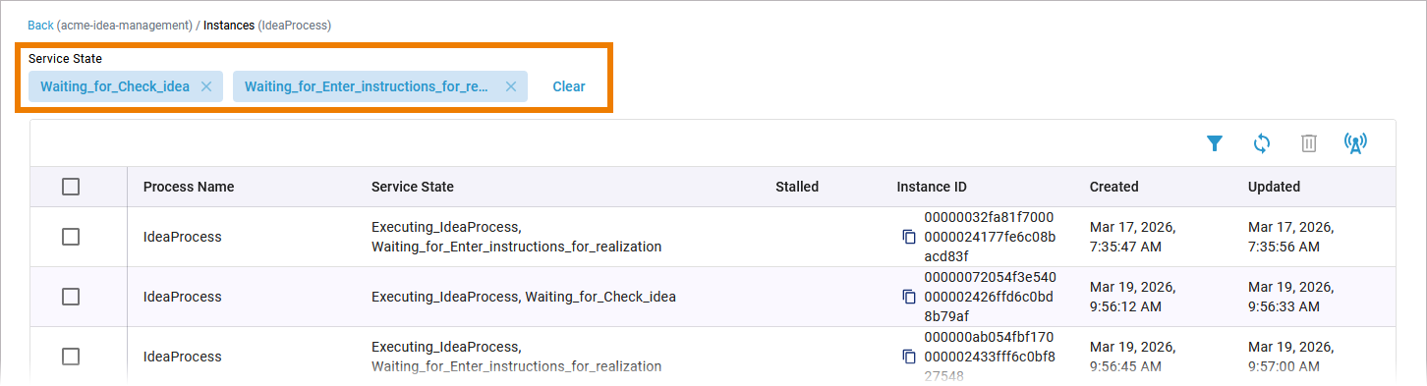
Task: Go Back to acme-idea-management
Action: pos(40,26)
